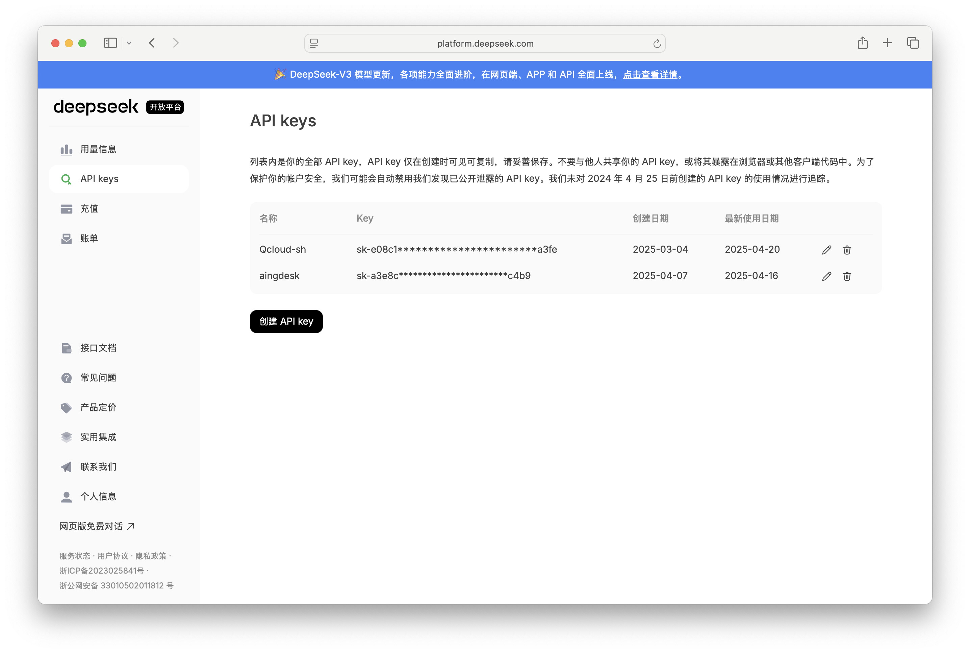Open the 接口文档 API documentation
Image resolution: width=970 pixels, height=654 pixels.
(98, 348)
